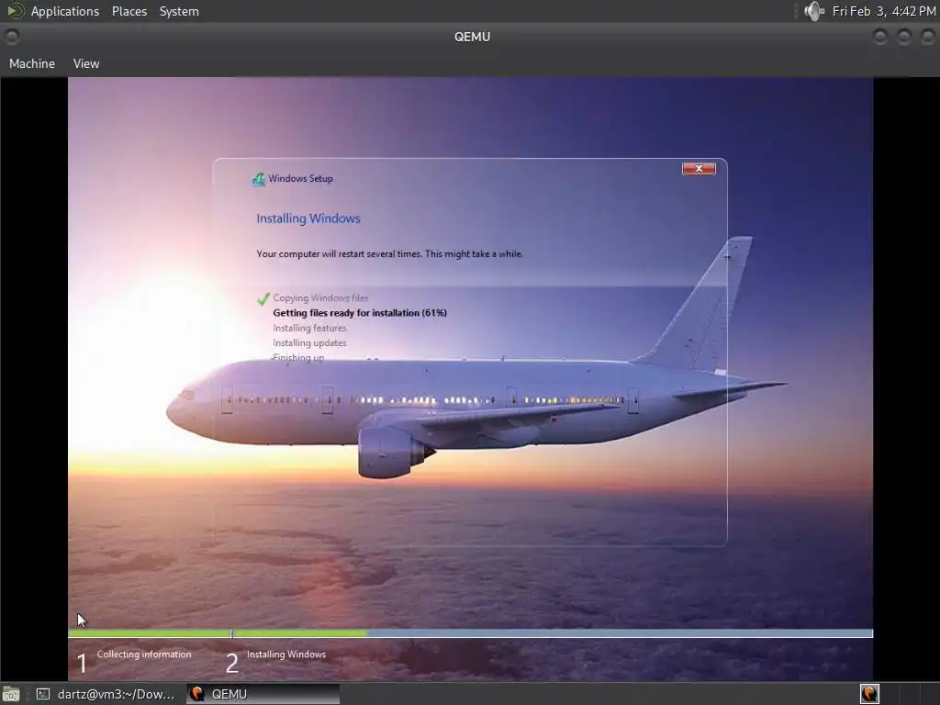
Task: Click the volume speaker icon
Action: coord(814,11)
